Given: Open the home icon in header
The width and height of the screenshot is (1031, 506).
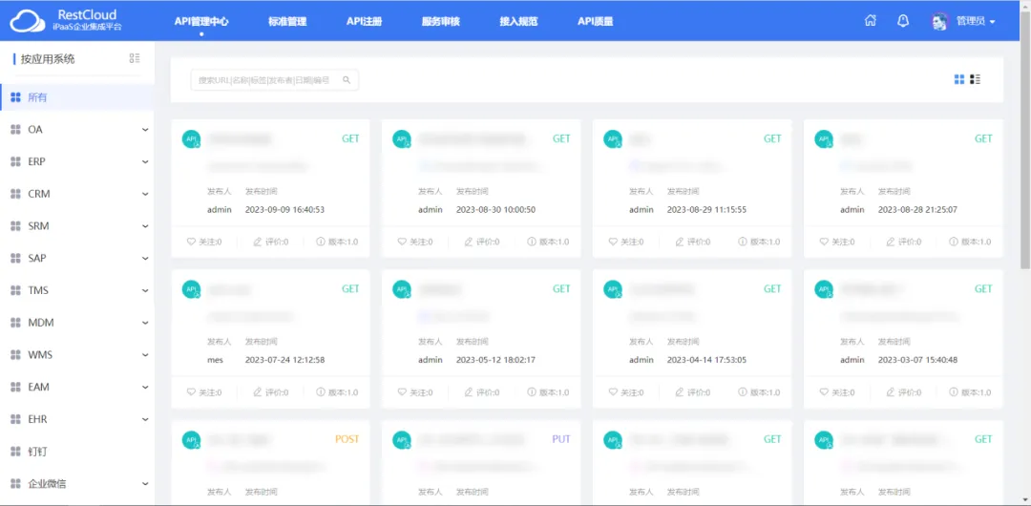Looking at the screenshot, I should point(870,21).
